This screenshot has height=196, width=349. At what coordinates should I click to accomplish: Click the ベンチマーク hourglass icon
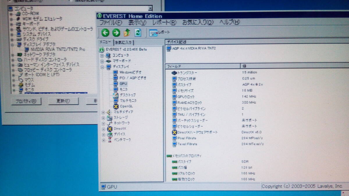[110, 140]
